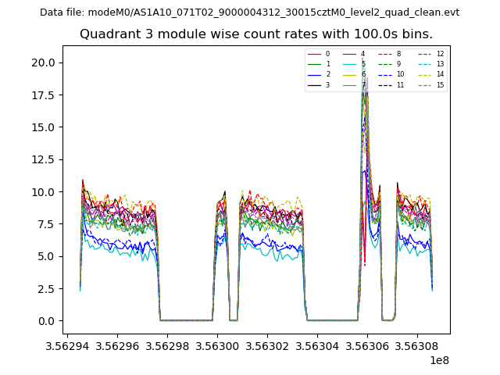
Task: Click legend label 14
Action: 440,74
